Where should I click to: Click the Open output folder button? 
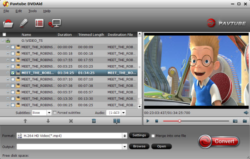[x=162, y=146]
